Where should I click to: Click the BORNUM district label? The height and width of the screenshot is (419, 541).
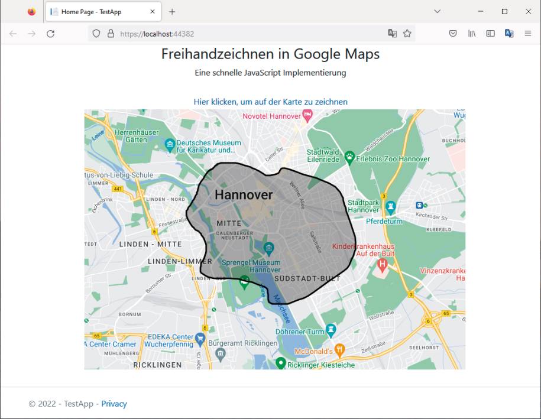pos(129,314)
